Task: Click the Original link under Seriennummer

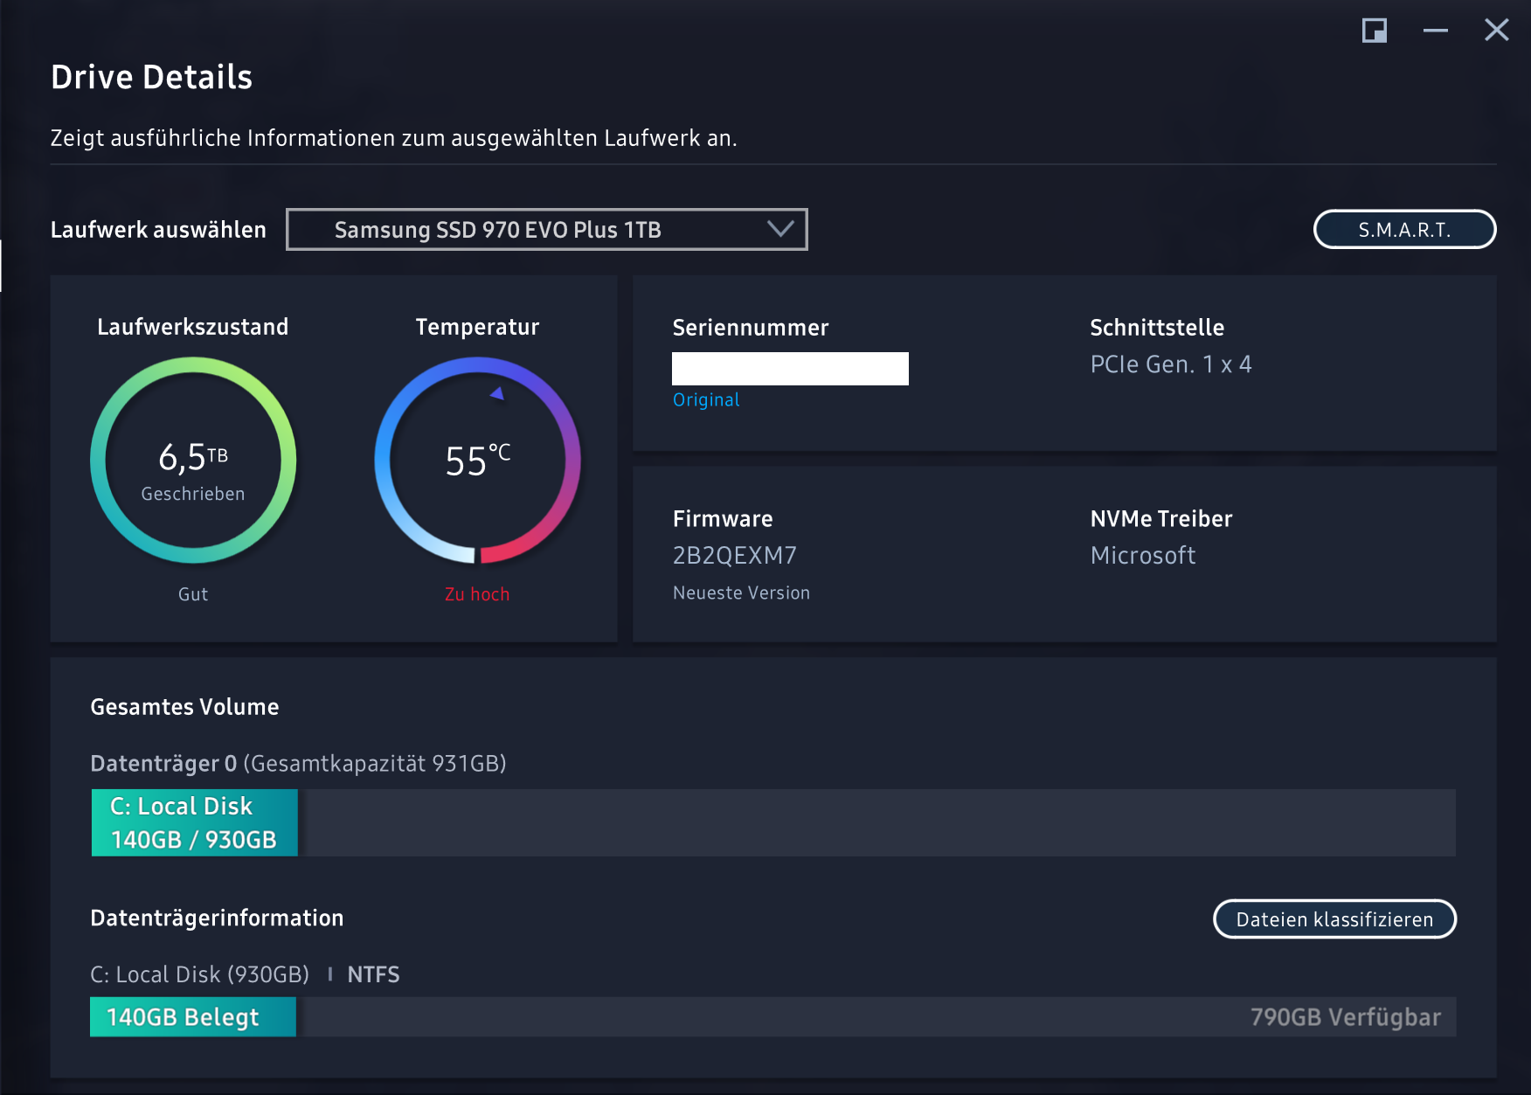Action: [706, 399]
